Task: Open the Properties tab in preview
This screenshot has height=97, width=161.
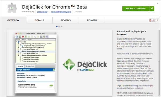Action: (x=30, y=66)
